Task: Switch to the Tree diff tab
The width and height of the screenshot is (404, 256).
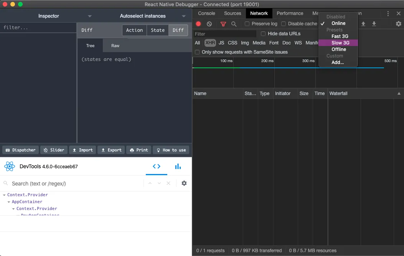Action: 90,46
